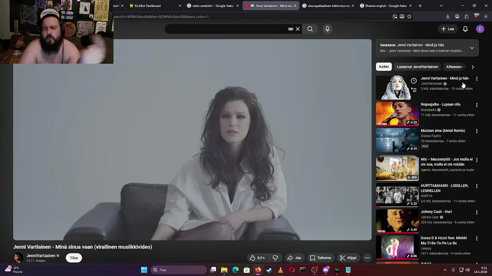Open Firefox downloads panel
The width and height of the screenshot is (492, 276).
(448, 16)
